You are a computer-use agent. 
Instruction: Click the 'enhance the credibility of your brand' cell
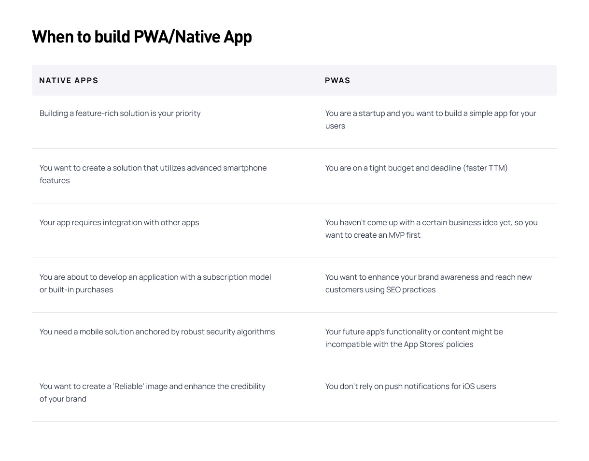(152, 392)
